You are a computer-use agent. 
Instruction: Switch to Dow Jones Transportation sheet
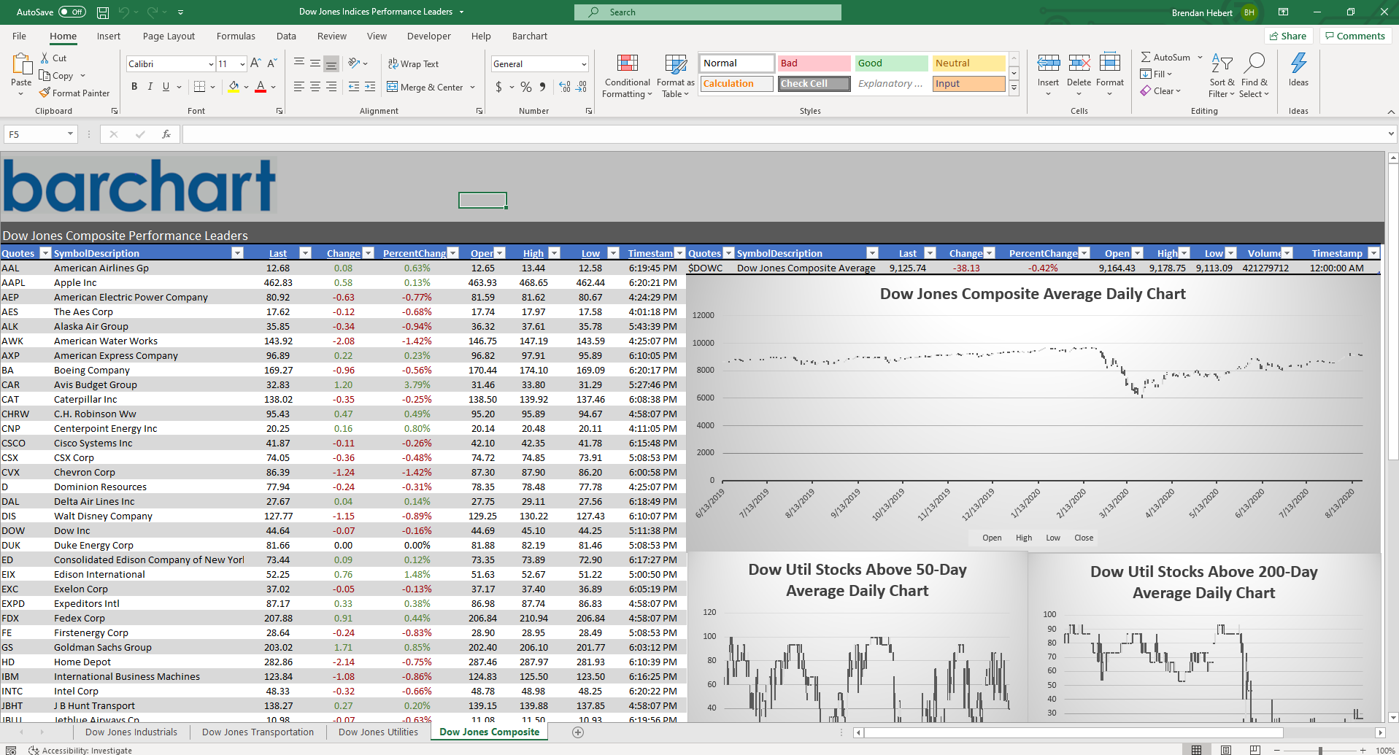tap(258, 732)
